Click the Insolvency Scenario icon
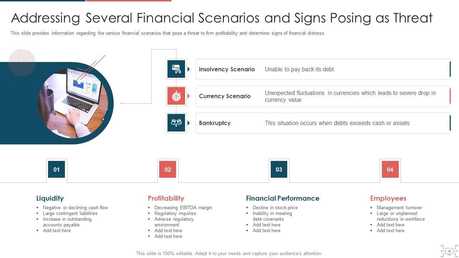 (x=176, y=69)
